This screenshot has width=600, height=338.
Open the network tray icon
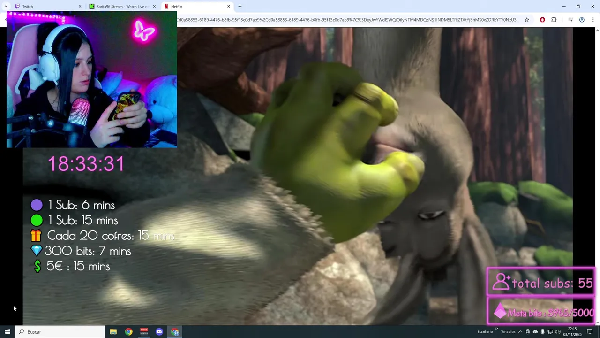click(x=550, y=332)
